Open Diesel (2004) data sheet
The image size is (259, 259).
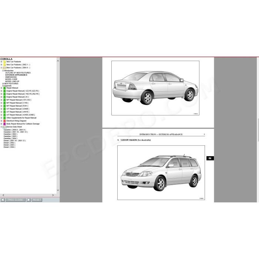pyautogui.click(x=9, y=147)
